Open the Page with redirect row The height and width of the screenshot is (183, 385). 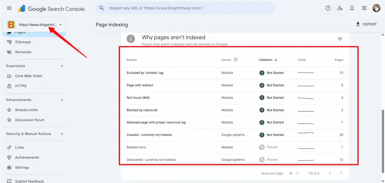click(x=235, y=86)
